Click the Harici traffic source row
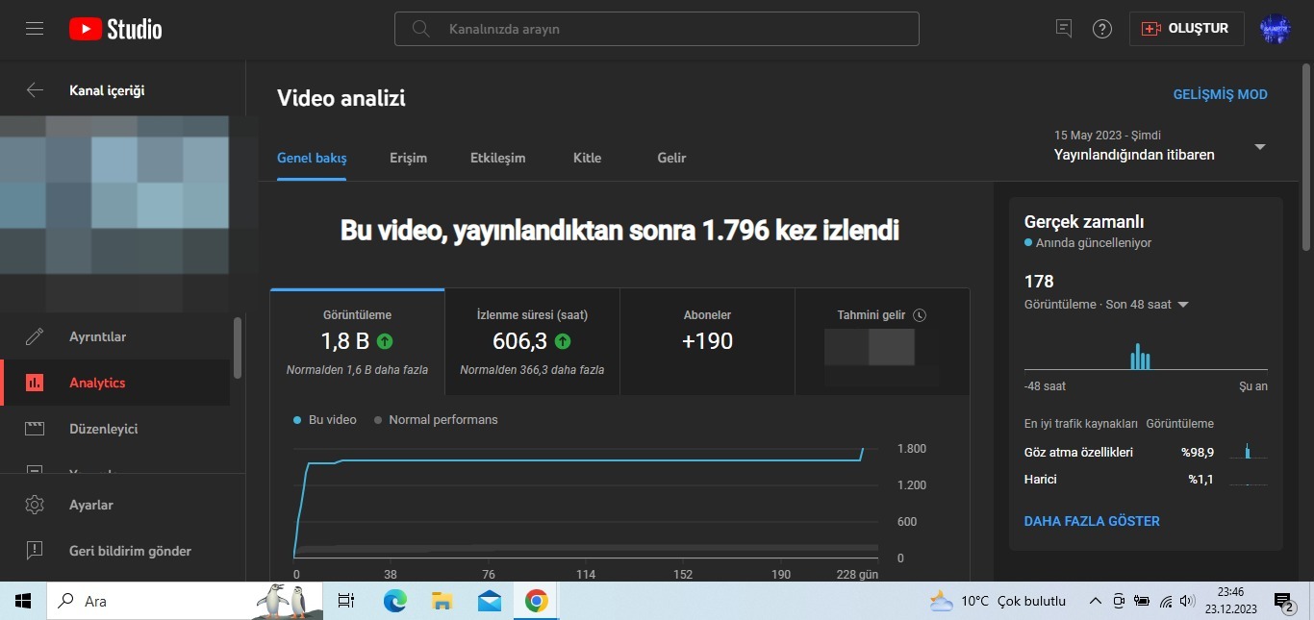 [x=1146, y=479]
